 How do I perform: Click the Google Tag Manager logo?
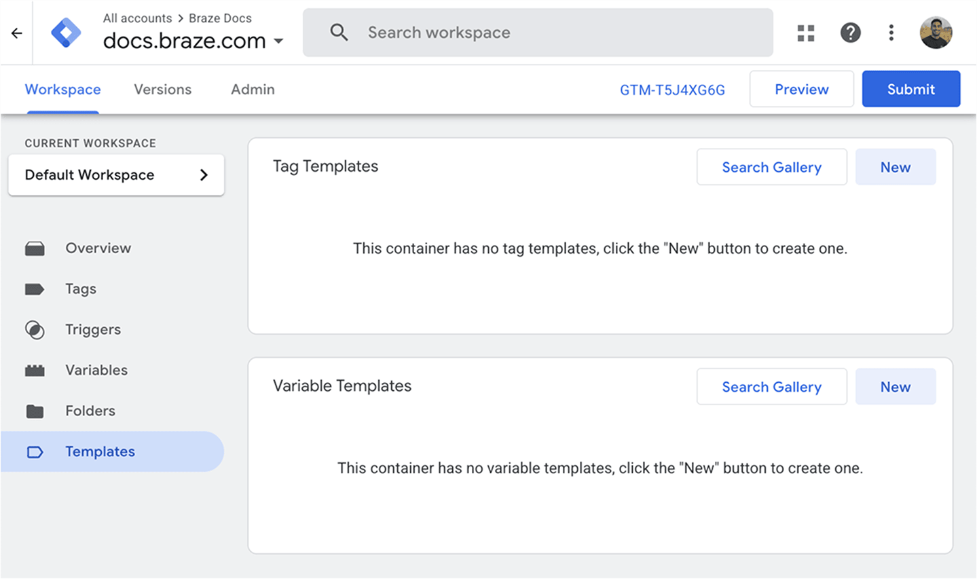coord(65,32)
